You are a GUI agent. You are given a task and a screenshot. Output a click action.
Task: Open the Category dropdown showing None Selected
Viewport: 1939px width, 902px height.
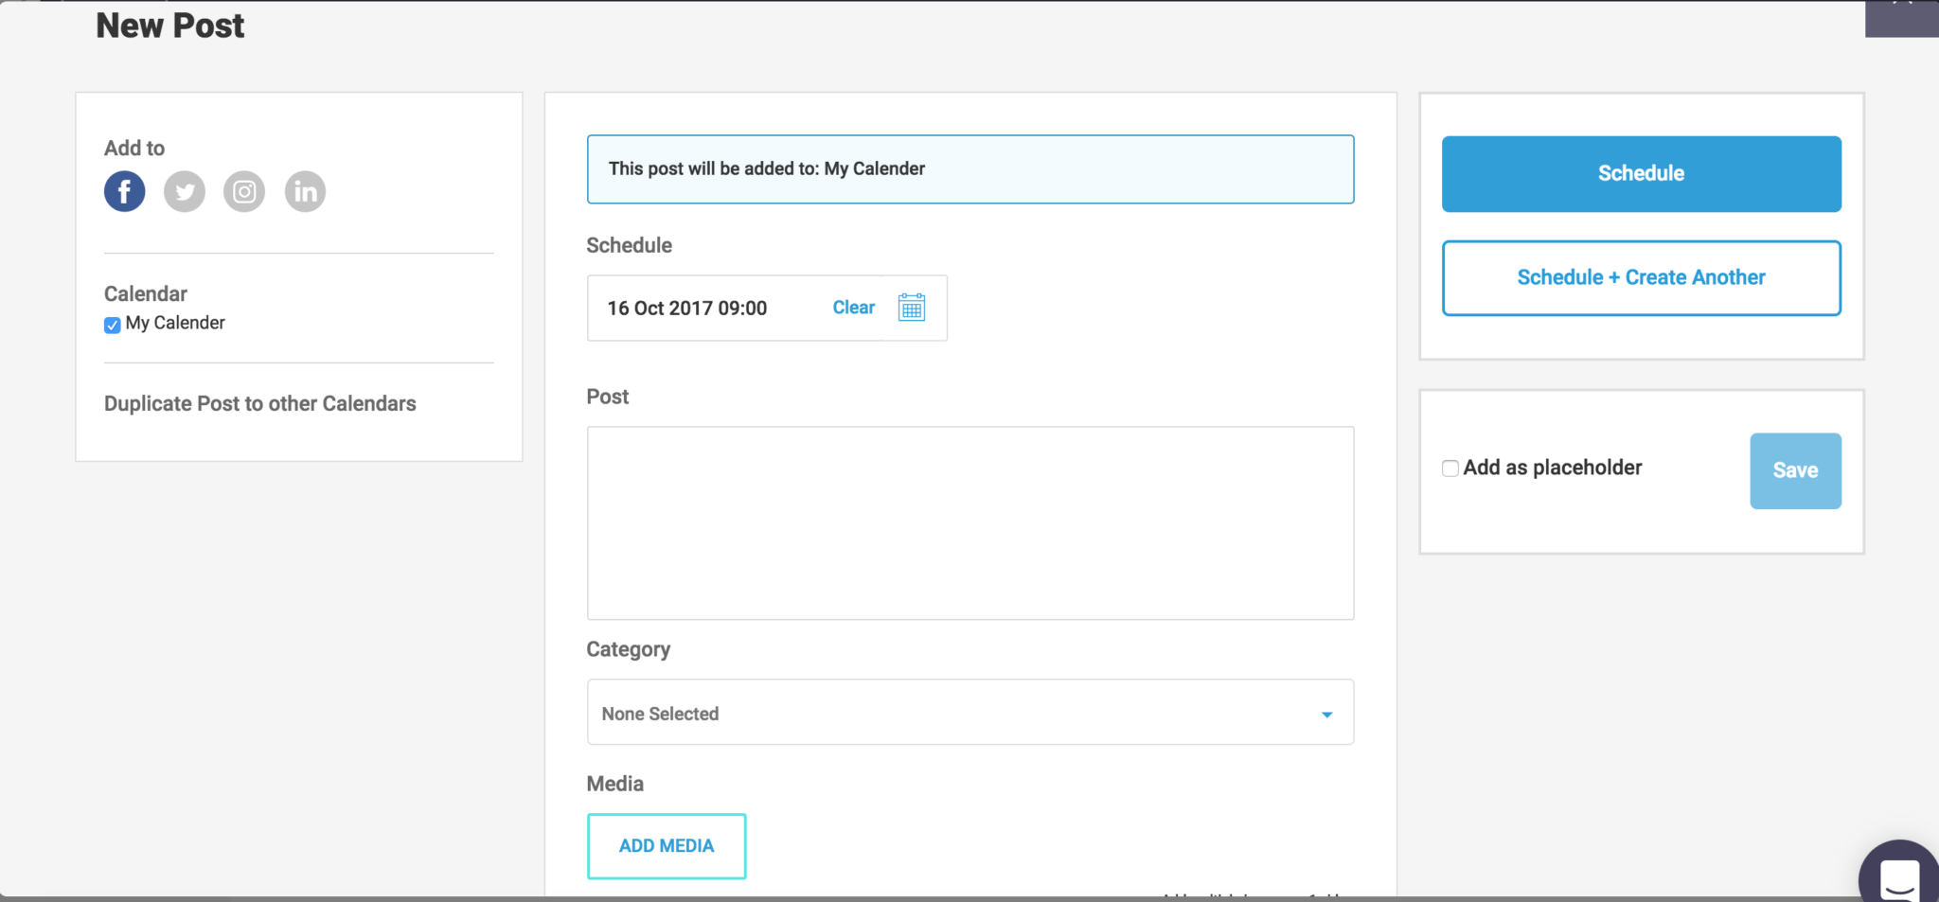[x=970, y=713]
